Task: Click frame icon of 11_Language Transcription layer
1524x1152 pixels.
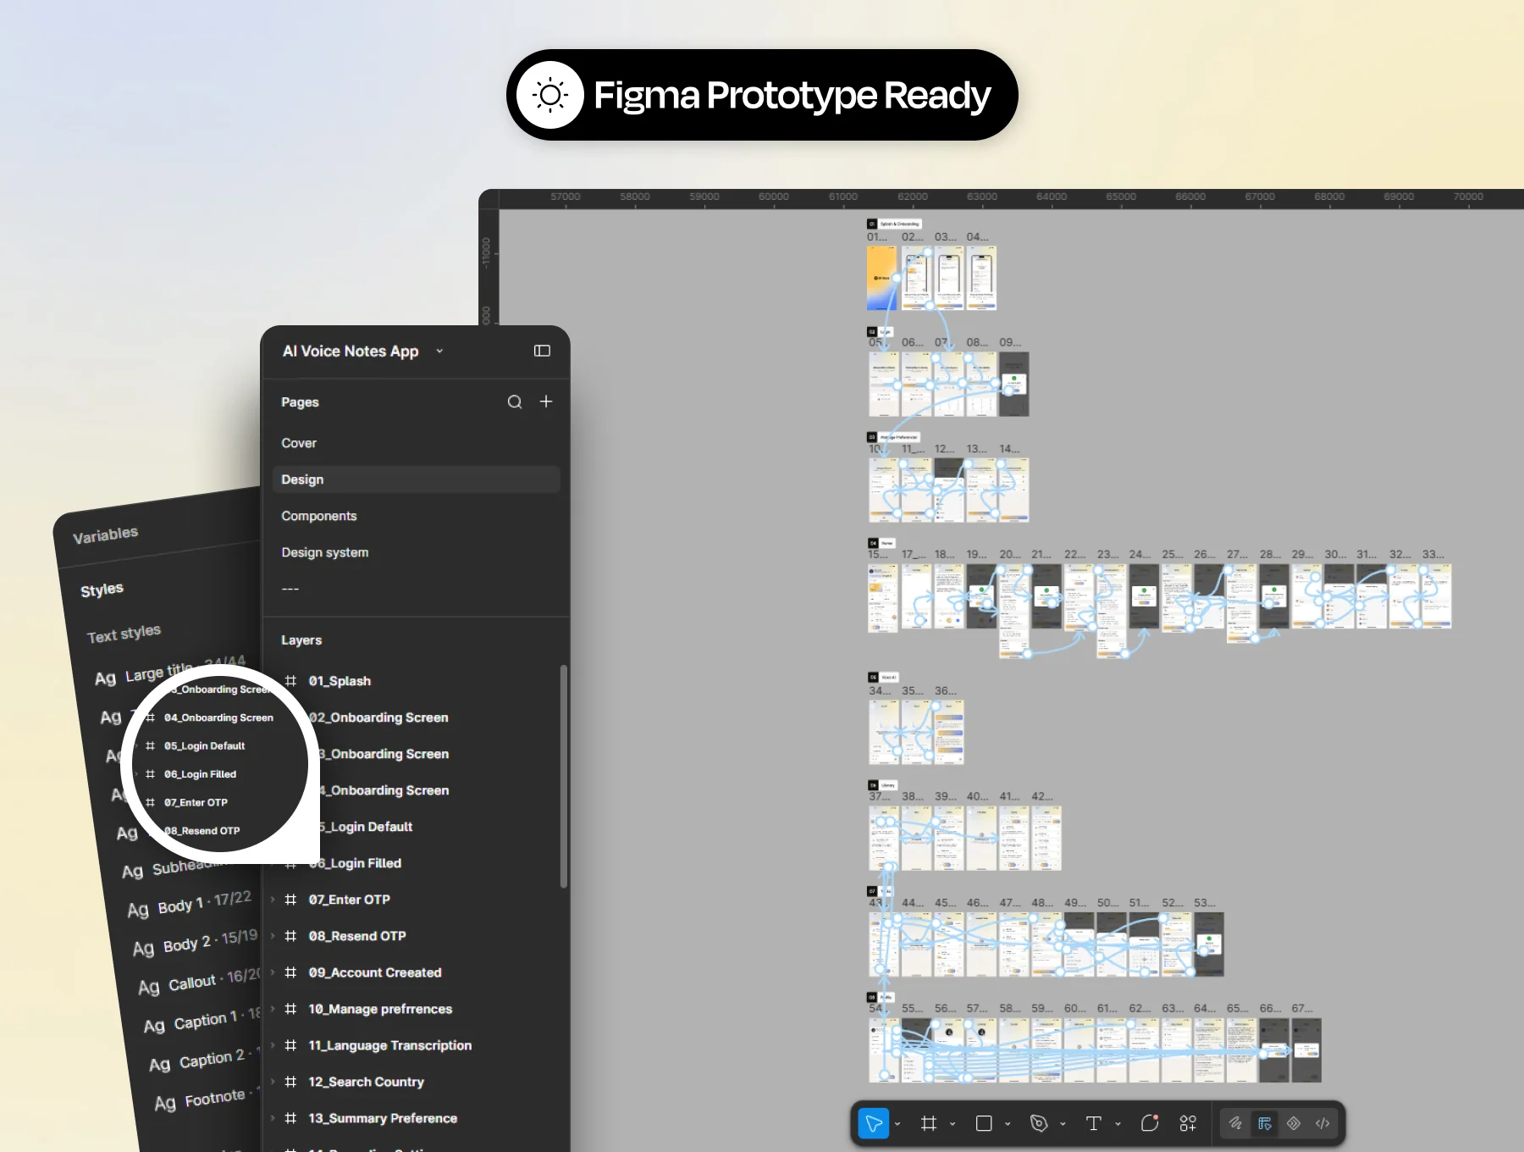Action: click(x=290, y=1045)
